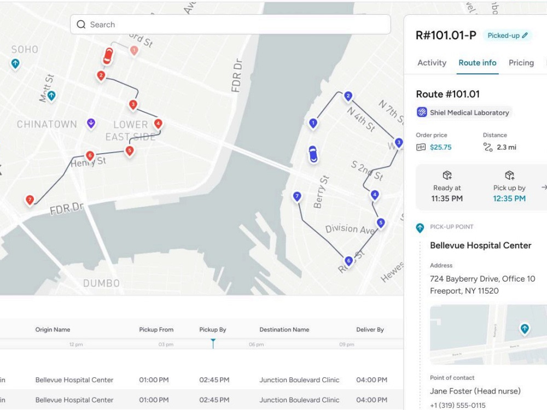547x410 pixels.
Task: Click the teal pickup pin near SOHO
Action: [15, 64]
